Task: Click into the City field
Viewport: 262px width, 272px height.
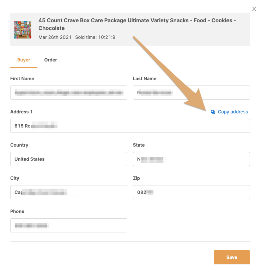Action: coord(69,192)
